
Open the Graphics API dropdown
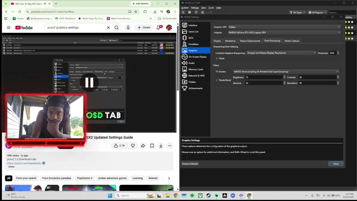click(x=284, y=27)
